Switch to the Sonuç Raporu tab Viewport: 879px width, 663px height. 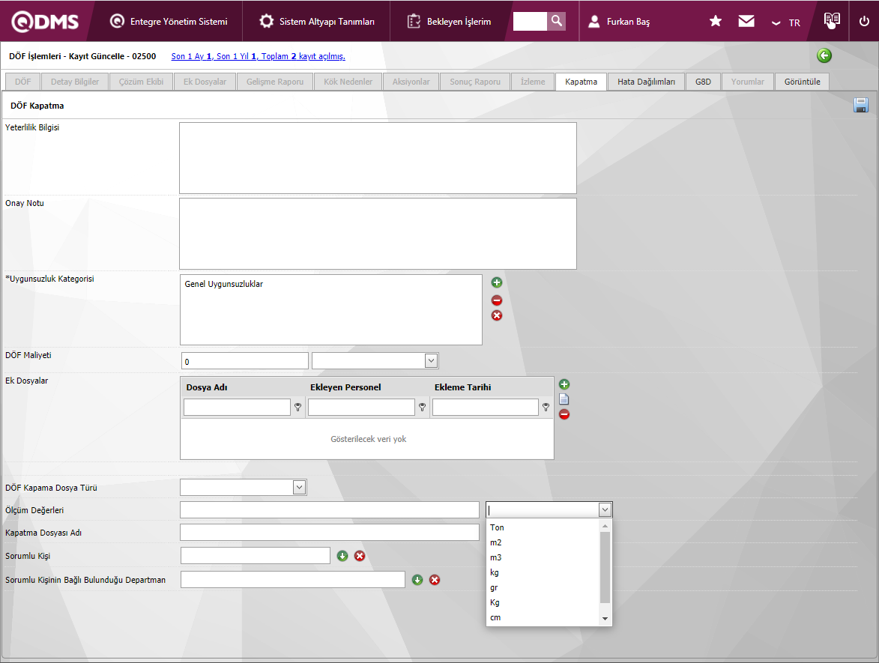475,82
